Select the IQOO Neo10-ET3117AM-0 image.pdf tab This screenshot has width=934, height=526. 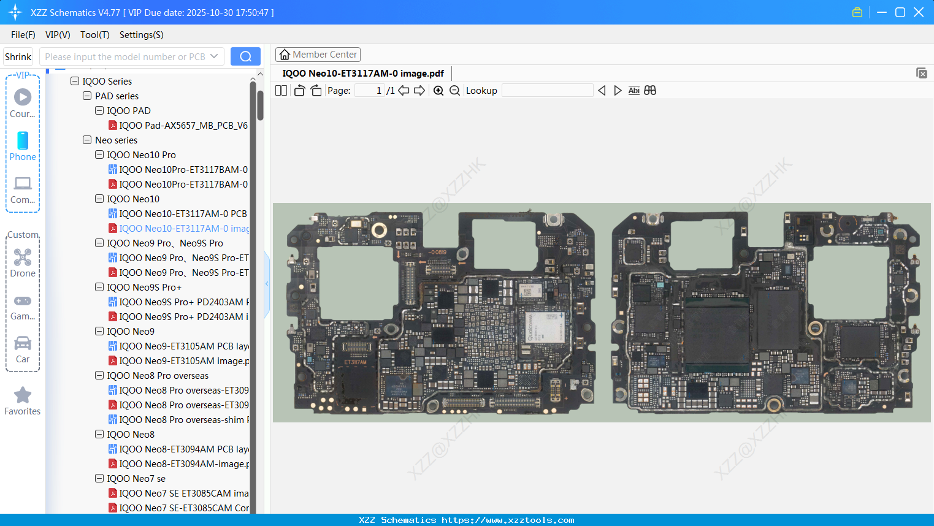click(363, 73)
